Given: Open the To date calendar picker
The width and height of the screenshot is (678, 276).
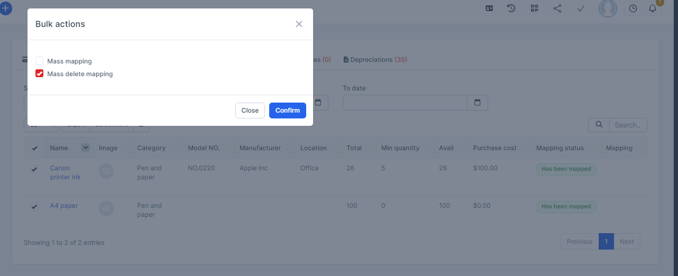Looking at the screenshot, I should click(x=478, y=103).
